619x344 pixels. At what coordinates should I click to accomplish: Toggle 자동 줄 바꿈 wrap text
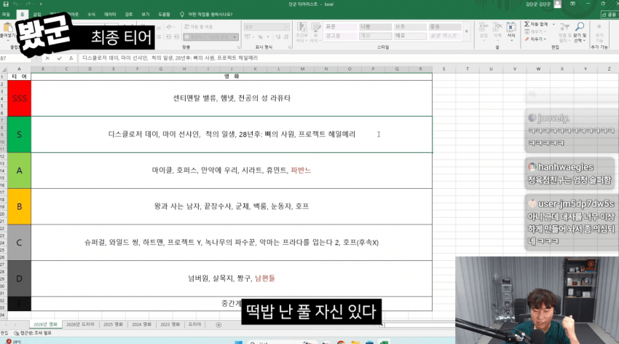(198, 26)
